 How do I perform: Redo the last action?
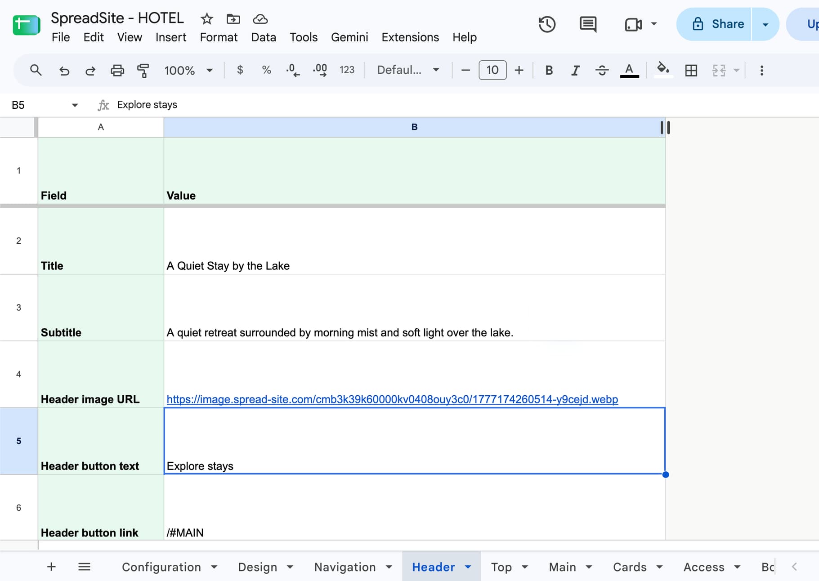[x=90, y=70]
